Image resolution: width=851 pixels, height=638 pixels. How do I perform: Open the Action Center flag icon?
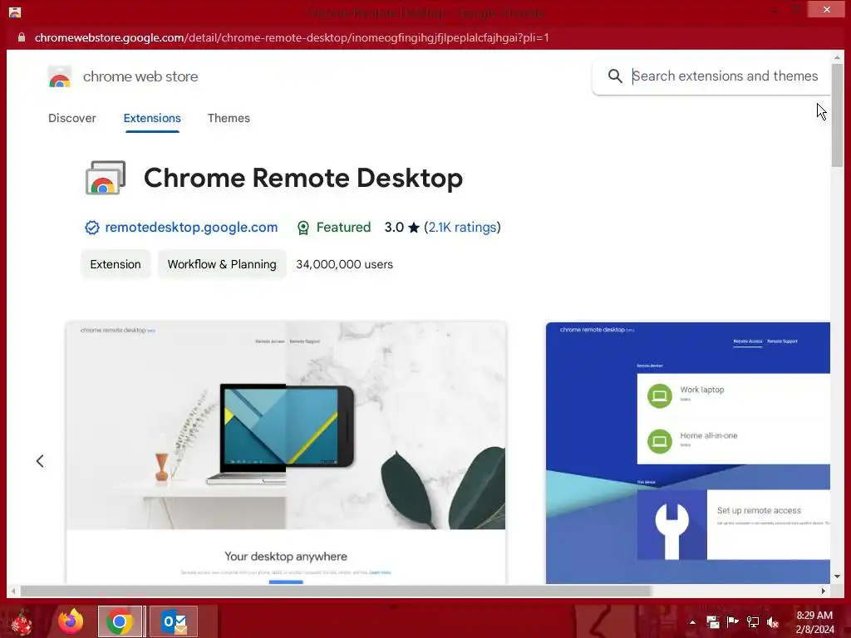click(733, 621)
